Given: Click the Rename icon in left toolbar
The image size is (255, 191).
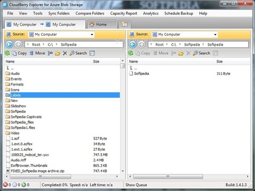Looking at the screenshot, I should pos(50,53).
